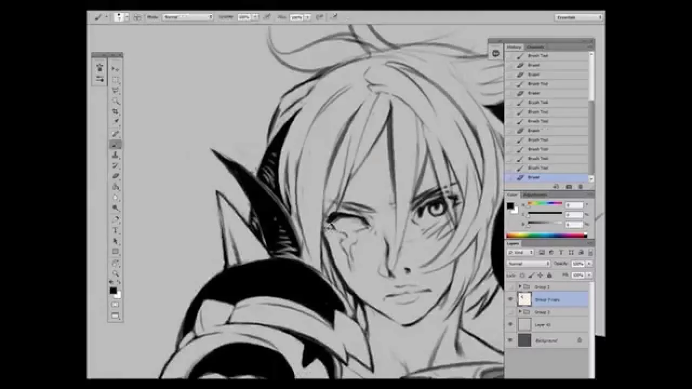The width and height of the screenshot is (692, 389).
Task: Click the Group 3 copy layer thumbnail
Action: [524, 299]
